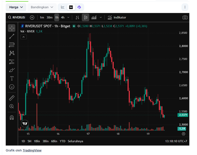The image size is (197, 155).
Task: Set range to Seluruhnya
Action: (75, 141)
